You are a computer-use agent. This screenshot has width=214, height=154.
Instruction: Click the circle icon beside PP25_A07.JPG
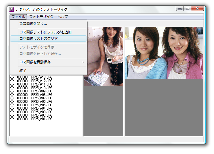(12, 98)
